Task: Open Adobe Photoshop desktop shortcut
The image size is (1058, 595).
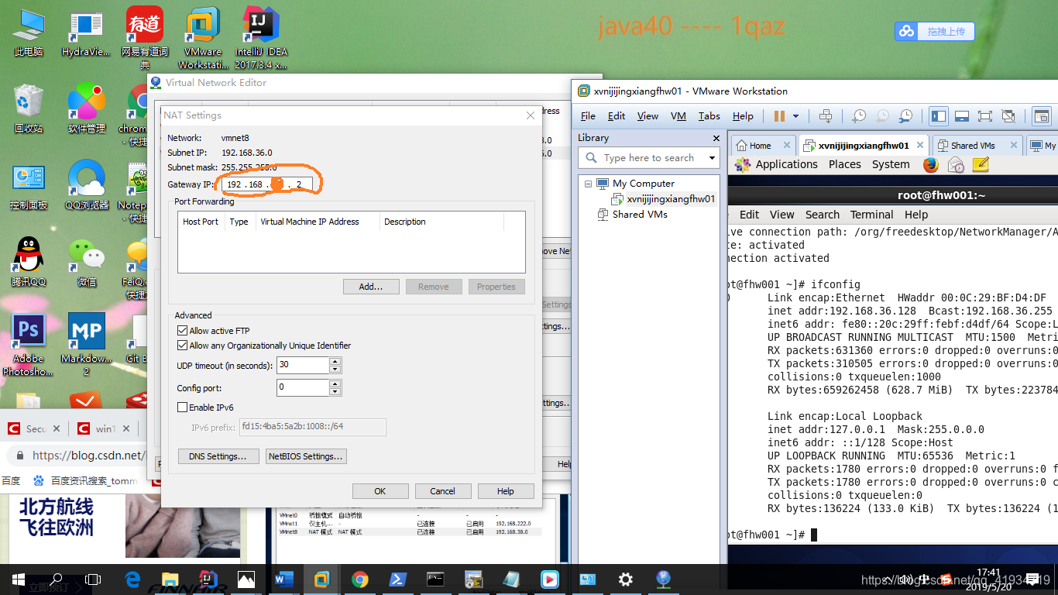Action: click(x=29, y=345)
